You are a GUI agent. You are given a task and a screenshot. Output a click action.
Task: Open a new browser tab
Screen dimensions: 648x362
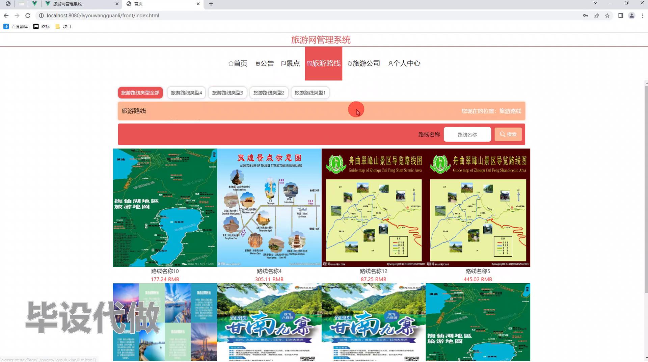pyautogui.click(x=211, y=4)
